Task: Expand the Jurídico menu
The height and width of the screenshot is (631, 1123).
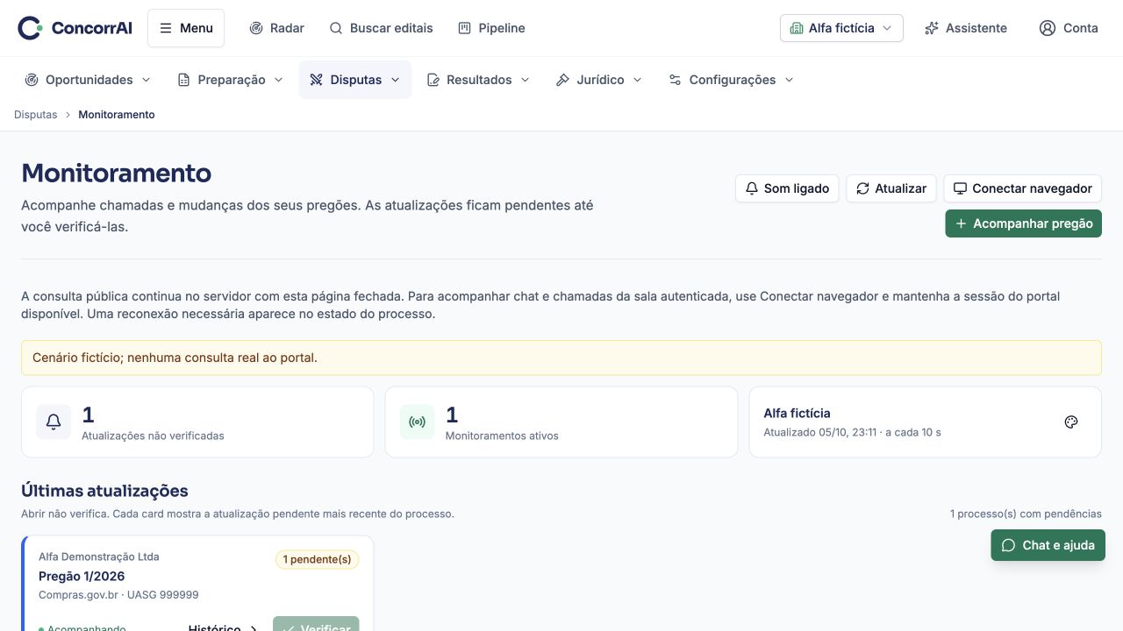Action: pyautogui.click(x=599, y=80)
